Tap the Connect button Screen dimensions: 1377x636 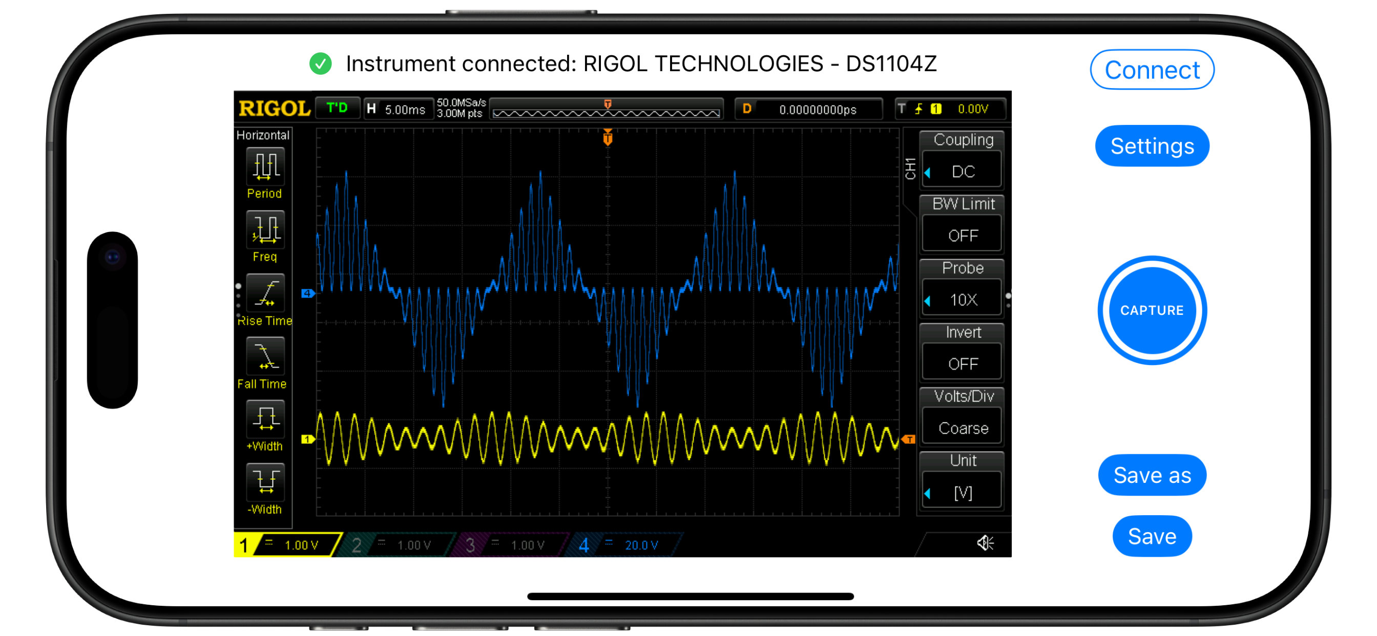pos(1152,70)
